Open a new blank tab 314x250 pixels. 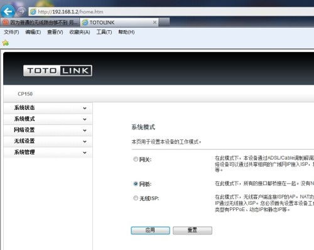pos(165,22)
